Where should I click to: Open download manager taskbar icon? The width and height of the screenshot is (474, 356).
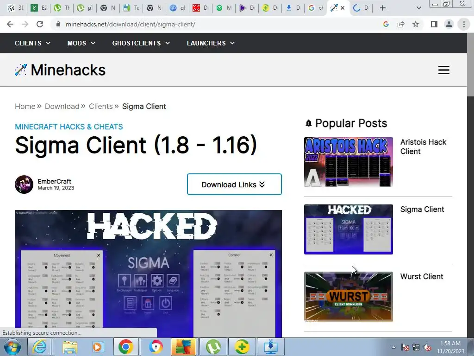tap(270, 347)
